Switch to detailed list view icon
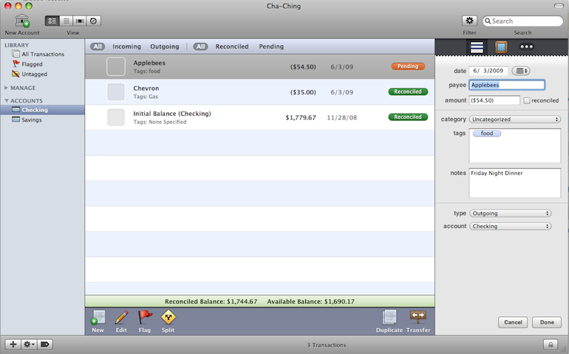 (x=52, y=21)
